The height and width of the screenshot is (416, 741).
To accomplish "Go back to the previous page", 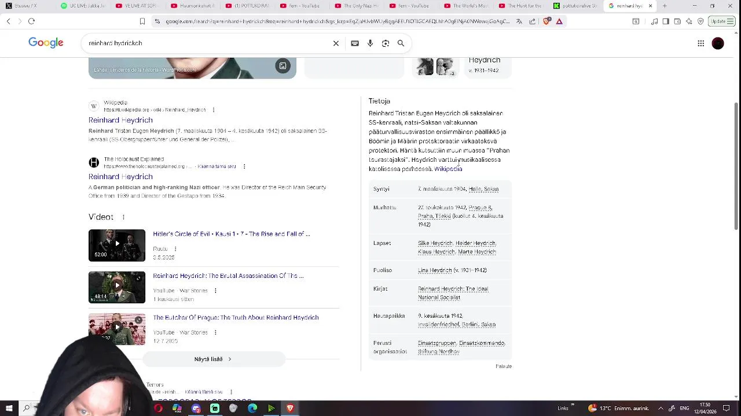I will click(8, 21).
